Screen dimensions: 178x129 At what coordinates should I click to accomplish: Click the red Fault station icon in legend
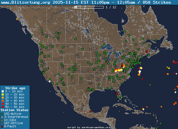pos(2,126)
